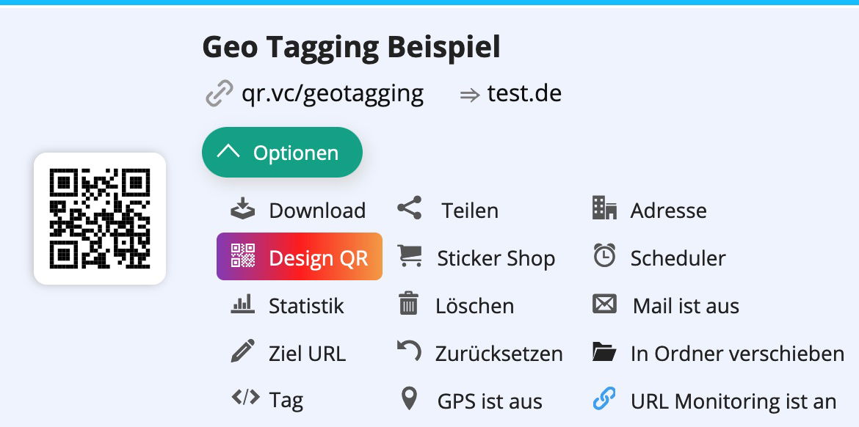Click the QR code thumbnail
This screenshot has height=427, width=859.
pyautogui.click(x=99, y=217)
